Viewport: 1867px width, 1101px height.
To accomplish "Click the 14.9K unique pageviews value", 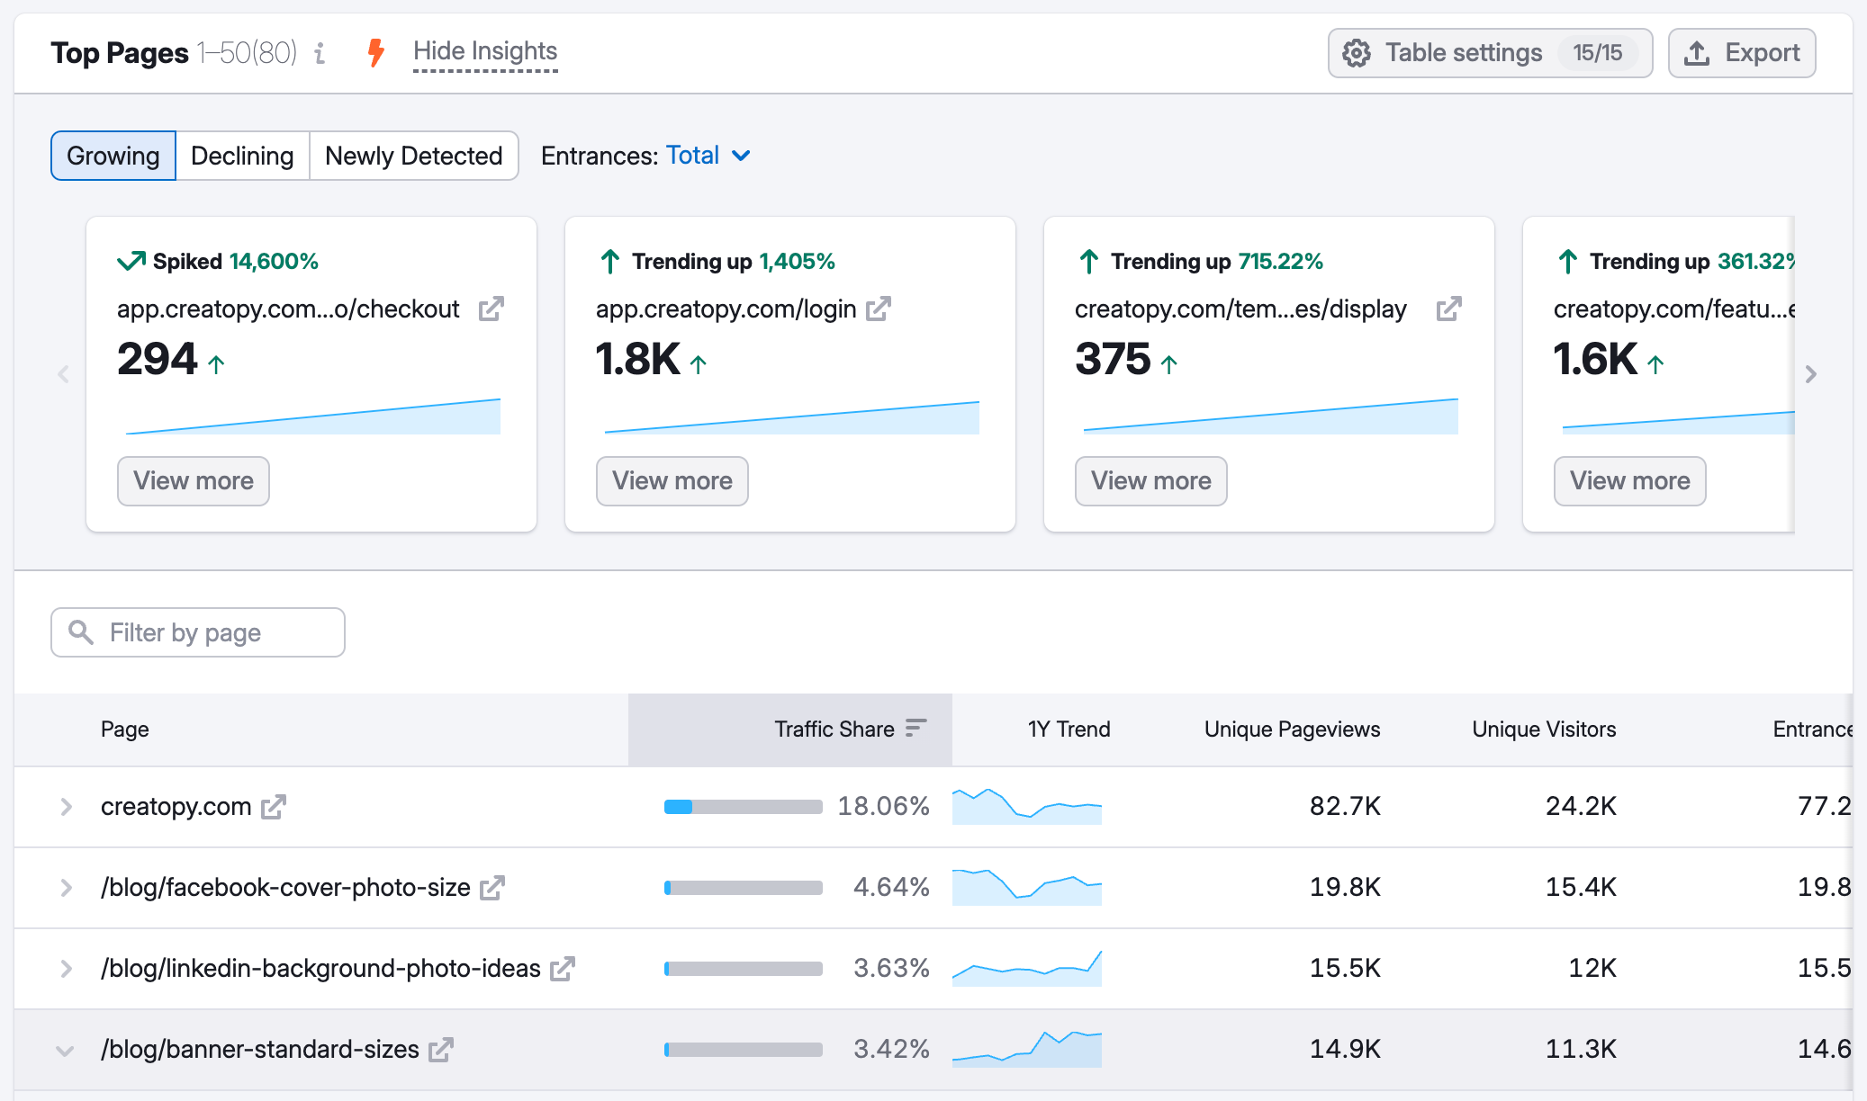I will pos(1345,1049).
